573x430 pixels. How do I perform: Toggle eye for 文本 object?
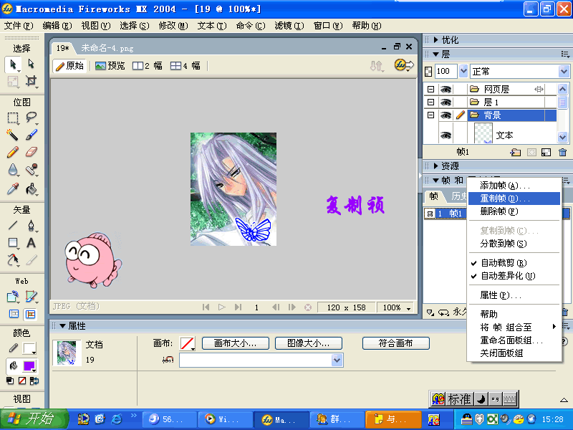click(446, 135)
